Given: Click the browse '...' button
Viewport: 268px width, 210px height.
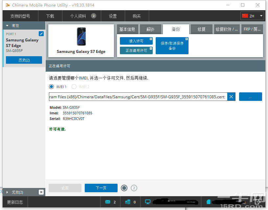Looking at the screenshot, I should [x=250, y=97].
